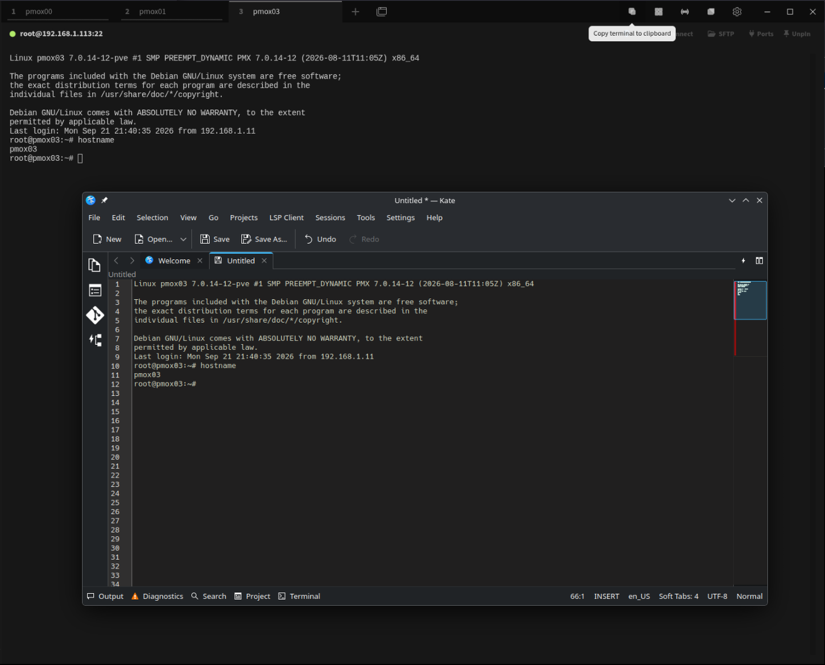Toggle the Search panel in Kate
This screenshot has height=665, width=825.
click(x=208, y=596)
